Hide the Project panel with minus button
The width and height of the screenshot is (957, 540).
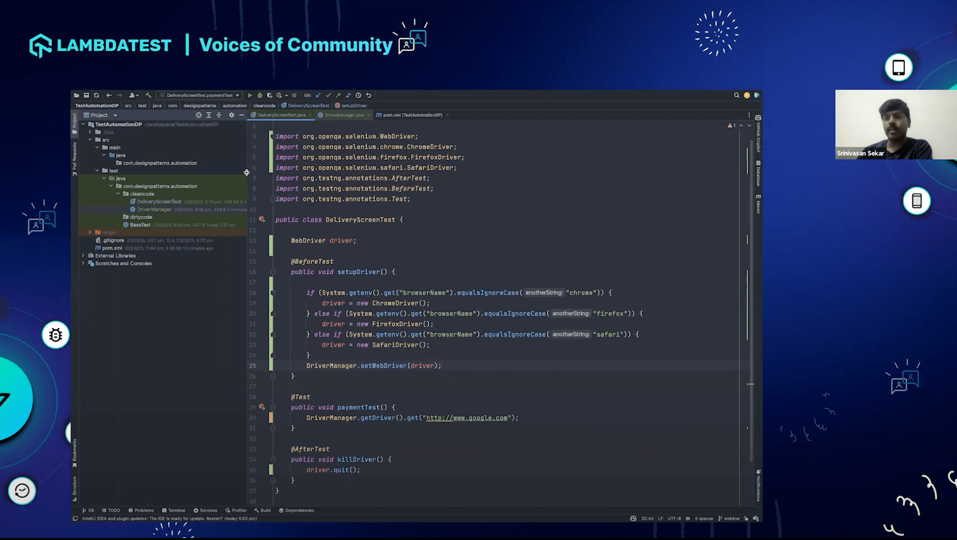click(x=241, y=115)
